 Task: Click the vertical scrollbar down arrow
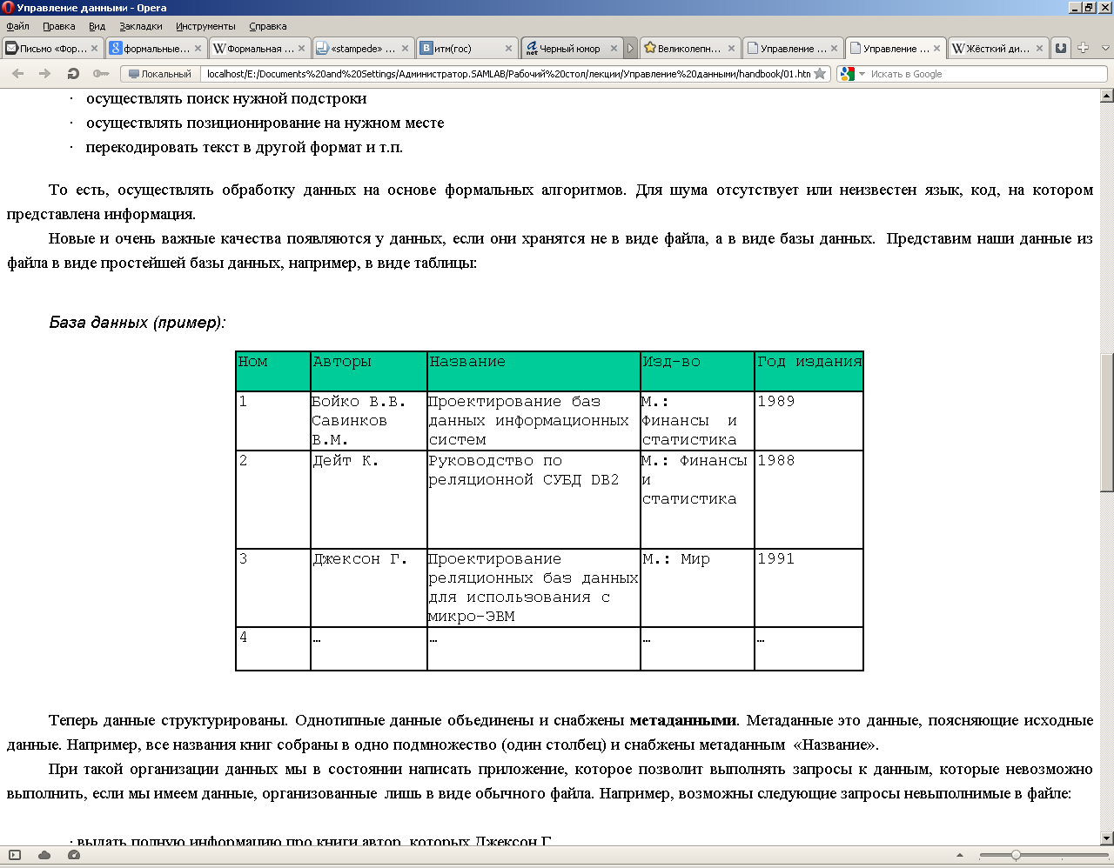coord(1107,838)
